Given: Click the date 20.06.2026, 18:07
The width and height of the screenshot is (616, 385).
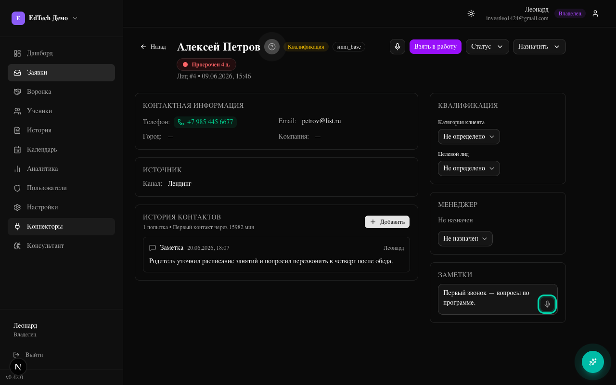Looking at the screenshot, I should pos(208,248).
